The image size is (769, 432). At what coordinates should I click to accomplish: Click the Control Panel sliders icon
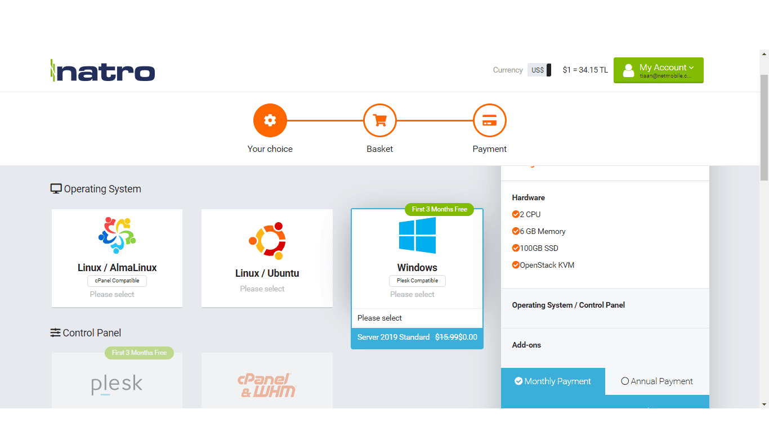55,333
